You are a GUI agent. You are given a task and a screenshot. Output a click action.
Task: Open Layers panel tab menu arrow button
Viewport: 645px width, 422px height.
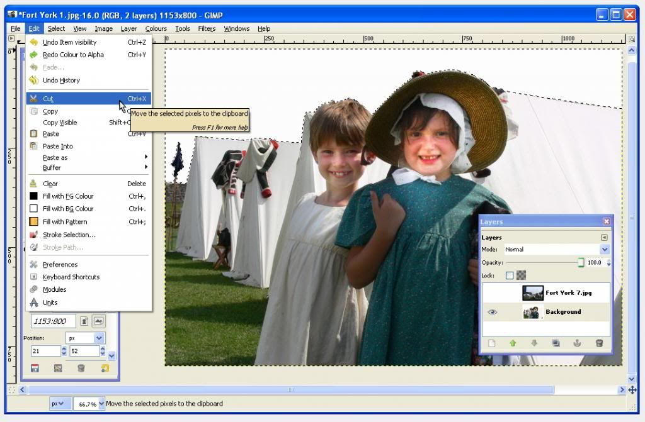click(604, 238)
